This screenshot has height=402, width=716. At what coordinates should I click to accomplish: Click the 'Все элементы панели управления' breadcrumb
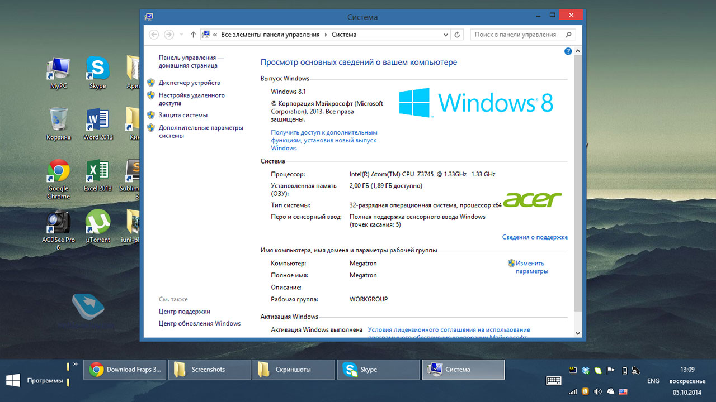[270, 35]
